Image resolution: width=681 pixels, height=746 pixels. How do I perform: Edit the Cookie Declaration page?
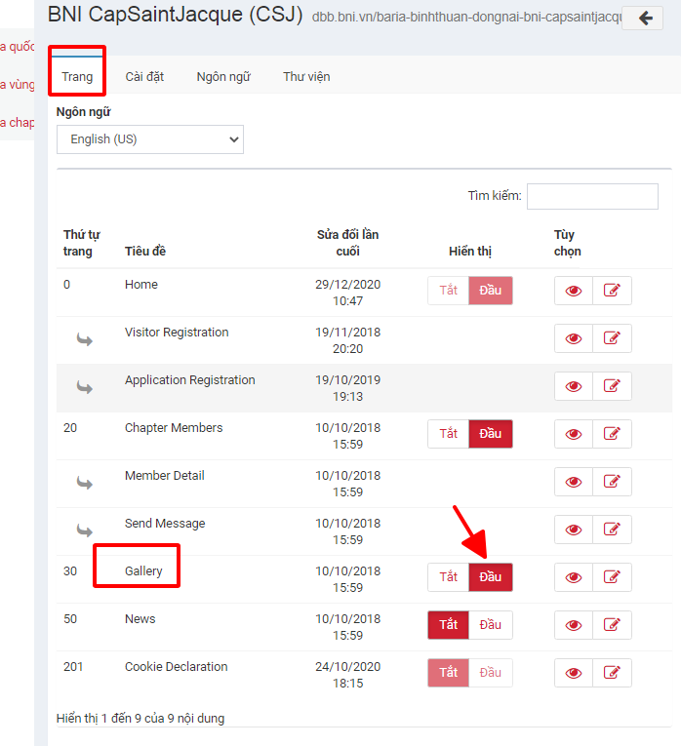[x=612, y=673]
